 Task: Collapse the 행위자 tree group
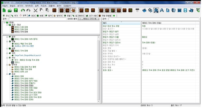coord(7,65)
